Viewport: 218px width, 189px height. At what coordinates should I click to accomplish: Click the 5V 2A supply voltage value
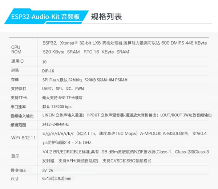pyautogui.click(x=48, y=170)
